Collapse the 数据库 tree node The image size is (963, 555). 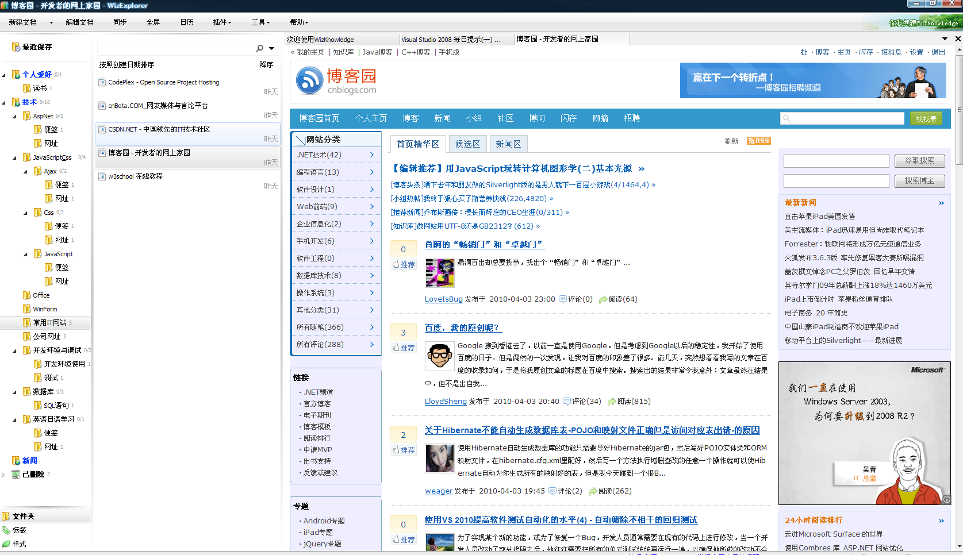(15, 392)
